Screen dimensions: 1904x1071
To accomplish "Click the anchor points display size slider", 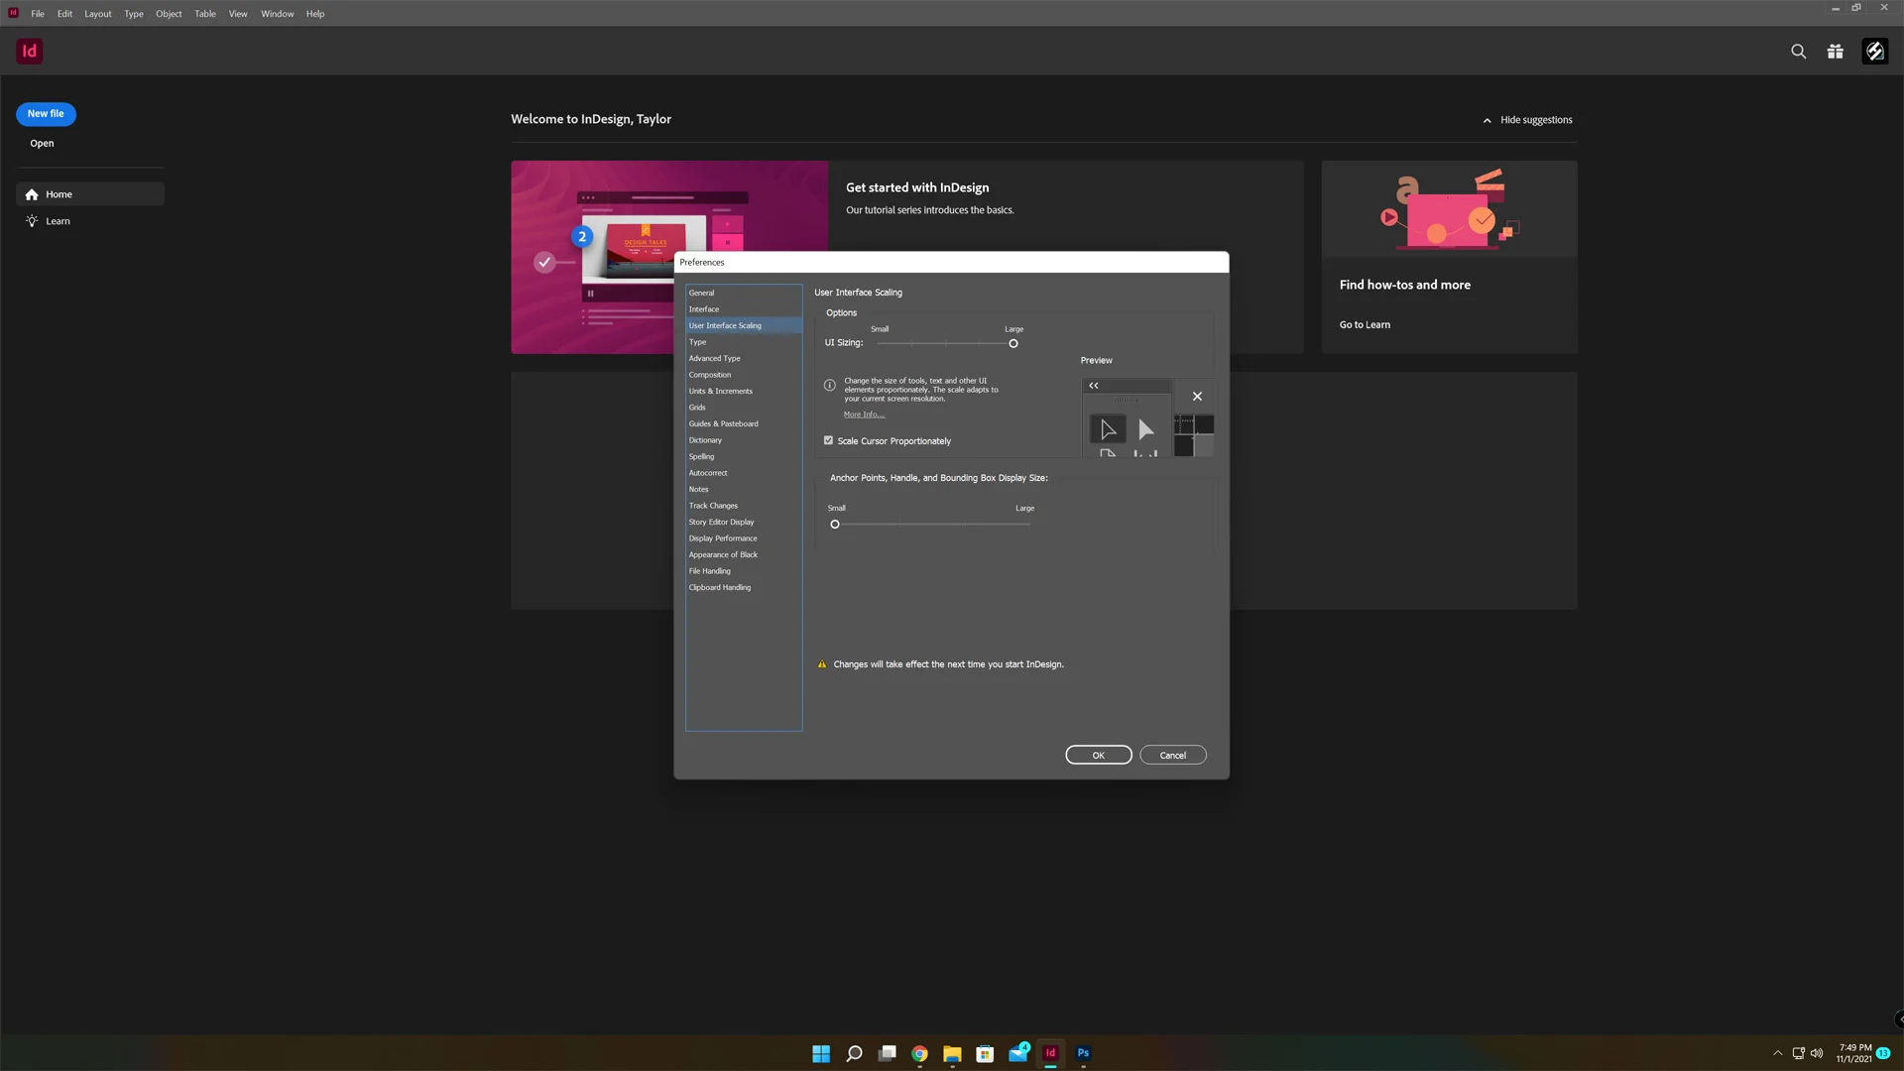I will (835, 525).
